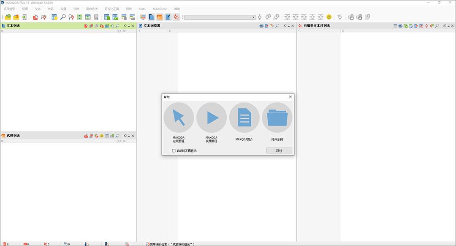Click the 打开示例 folder icon

(277, 118)
